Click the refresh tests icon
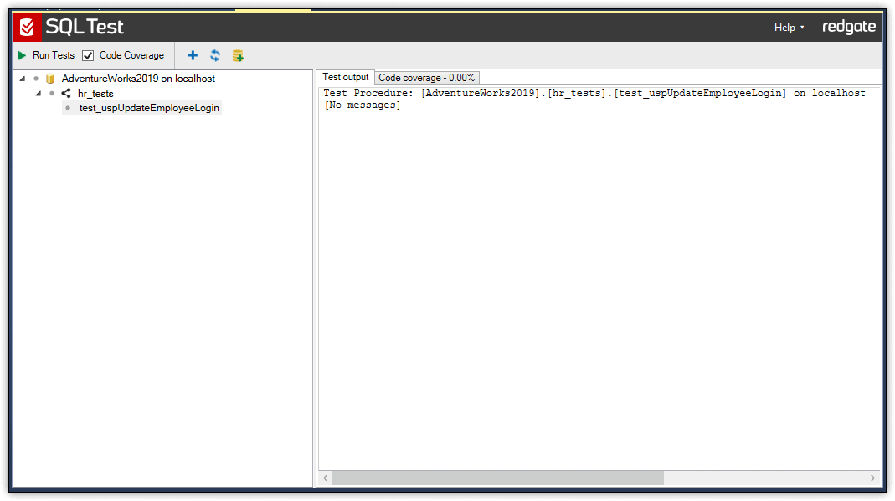The image size is (895, 501). pos(215,55)
